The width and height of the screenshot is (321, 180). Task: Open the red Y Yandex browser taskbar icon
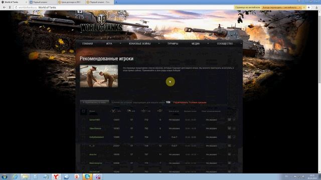(56, 176)
